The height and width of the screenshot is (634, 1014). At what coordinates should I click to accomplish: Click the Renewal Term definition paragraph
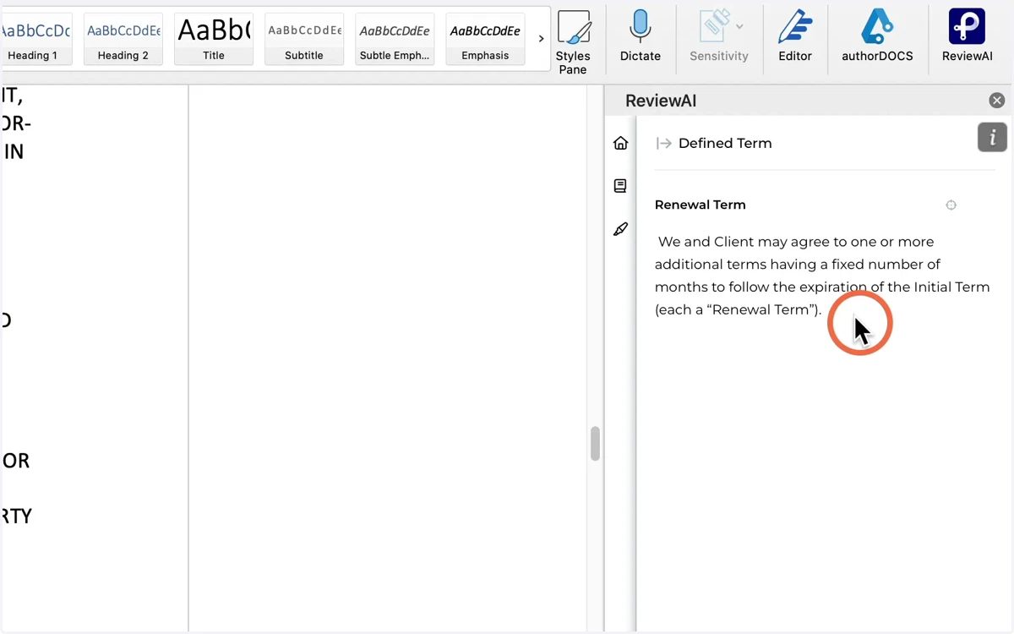click(822, 276)
